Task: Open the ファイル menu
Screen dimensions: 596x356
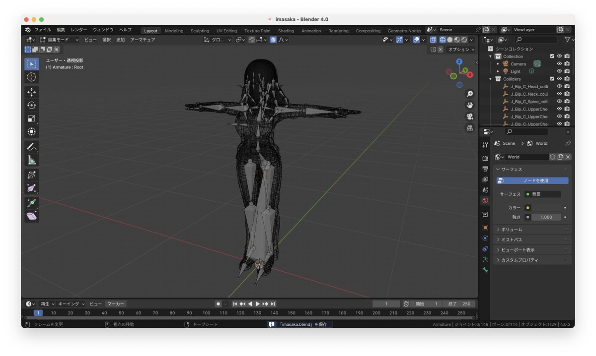Action: coord(42,30)
